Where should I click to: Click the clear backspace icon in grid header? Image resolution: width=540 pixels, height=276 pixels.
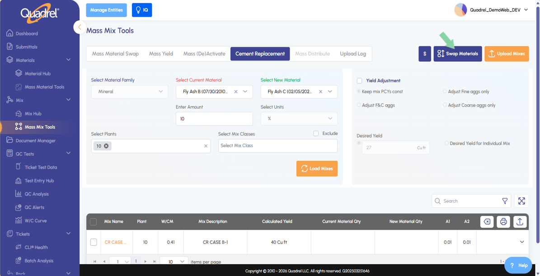coord(487,222)
